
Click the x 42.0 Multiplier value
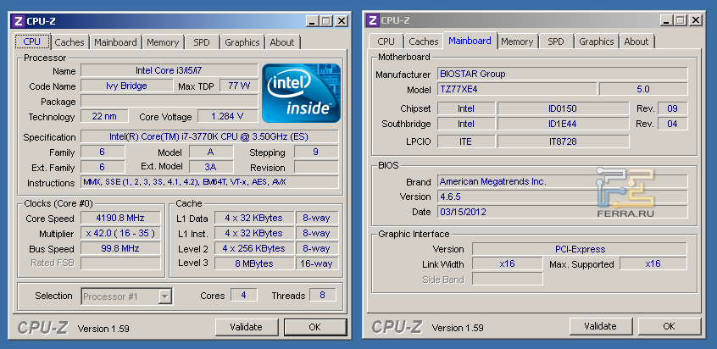coord(120,233)
